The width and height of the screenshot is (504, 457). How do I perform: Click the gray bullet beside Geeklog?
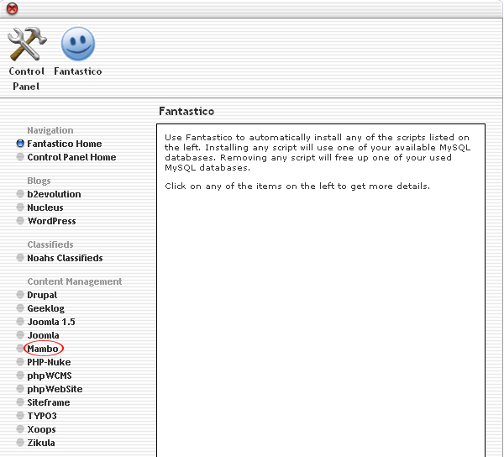[x=20, y=308]
